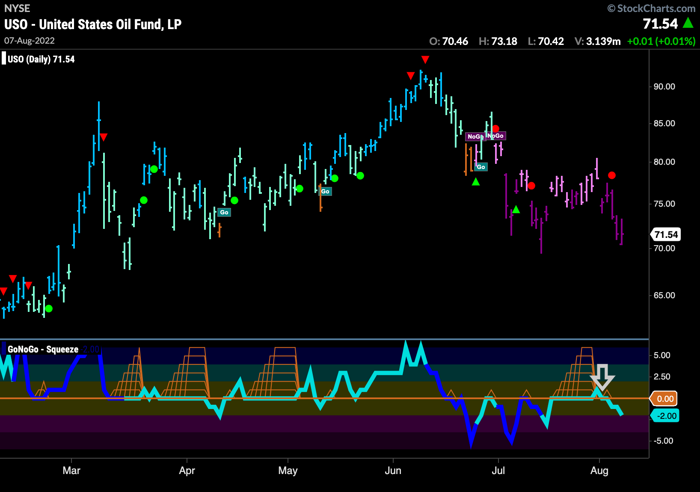Click the May label on time axis

[x=288, y=471]
